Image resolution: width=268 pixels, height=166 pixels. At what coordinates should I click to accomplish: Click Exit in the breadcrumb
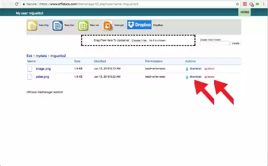[29, 56]
